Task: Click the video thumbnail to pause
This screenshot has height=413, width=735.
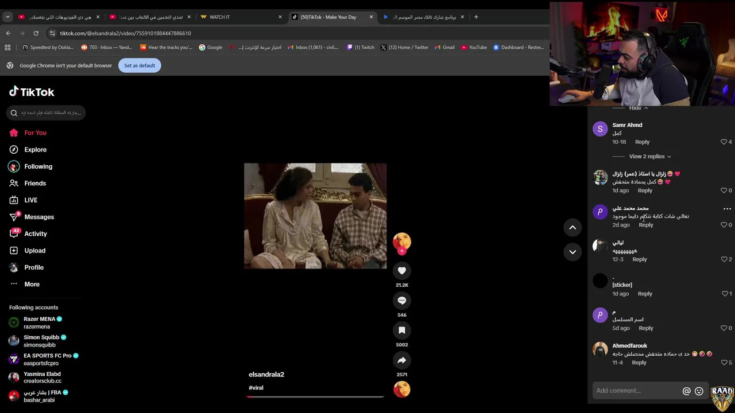Action: click(315, 216)
